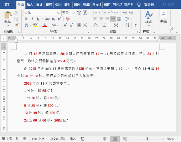This screenshot has height=142, width=181.
Task: Toggle Subscript formatting
Action: [54, 19]
